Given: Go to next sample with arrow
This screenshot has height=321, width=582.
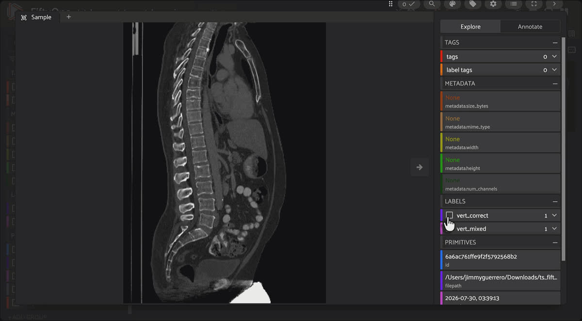Looking at the screenshot, I should 420,167.
